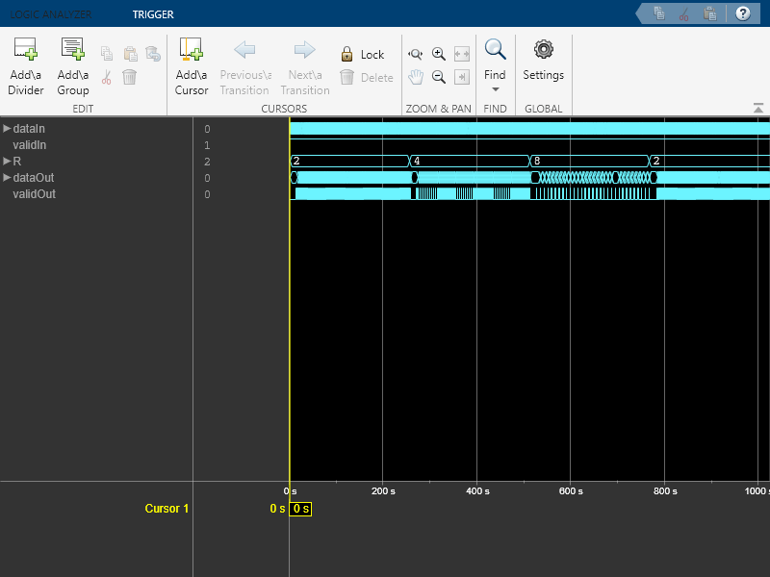
Task: Click the zoom in magnifier
Action: pyautogui.click(x=439, y=55)
